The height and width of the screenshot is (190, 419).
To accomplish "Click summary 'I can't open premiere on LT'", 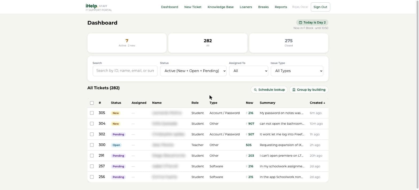I will [x=281, y=156].
